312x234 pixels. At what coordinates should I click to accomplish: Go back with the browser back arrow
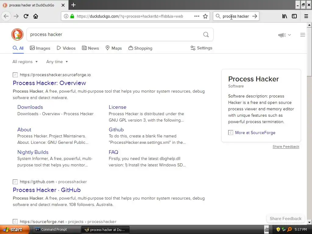point(6,16)
